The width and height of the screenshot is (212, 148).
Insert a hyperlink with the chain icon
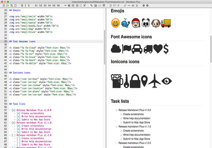pos(92,5)
